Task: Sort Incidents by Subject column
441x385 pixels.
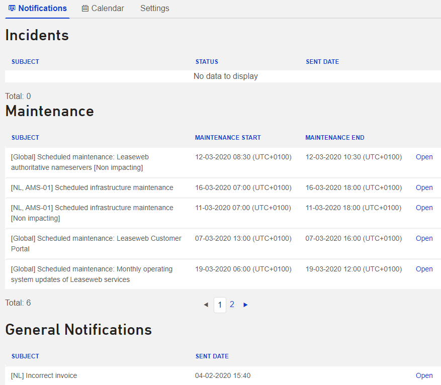Action: click(x=25, y=62)
